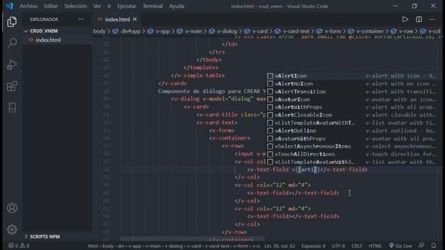Choose vAlertNoIcon suggestion
This screenshot has width=445, height=250.
coord(352,83)
